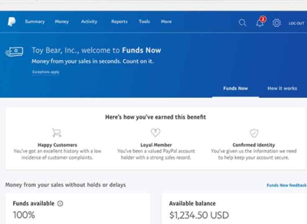Go to the Activity menu
The width and height of the screenshot is (307, 224).
89,22
